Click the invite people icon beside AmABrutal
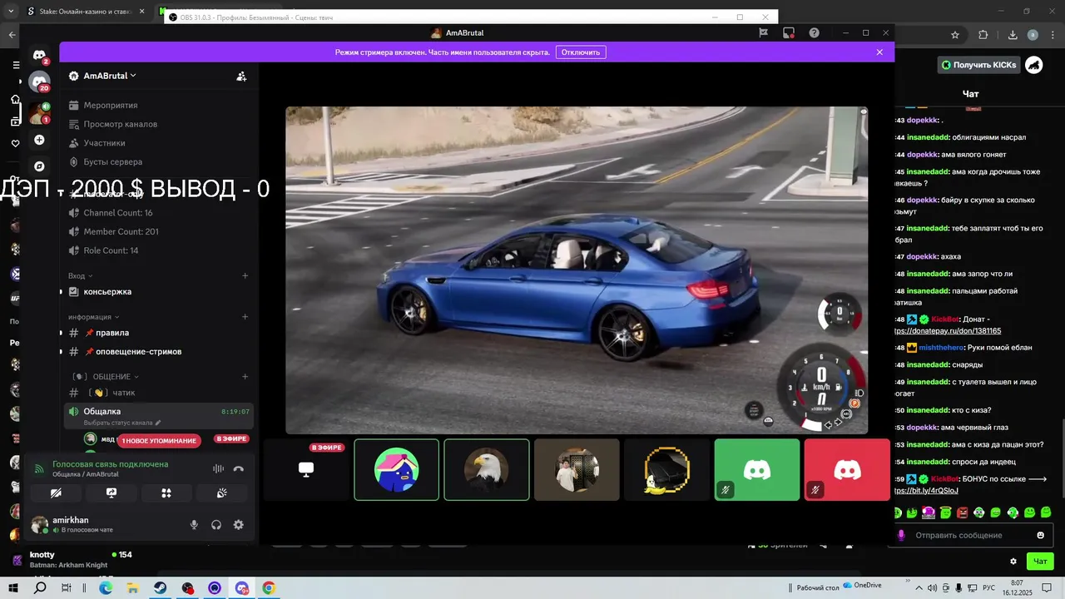The width and height of the screenshot is (1065, 599). click(241, 76)
